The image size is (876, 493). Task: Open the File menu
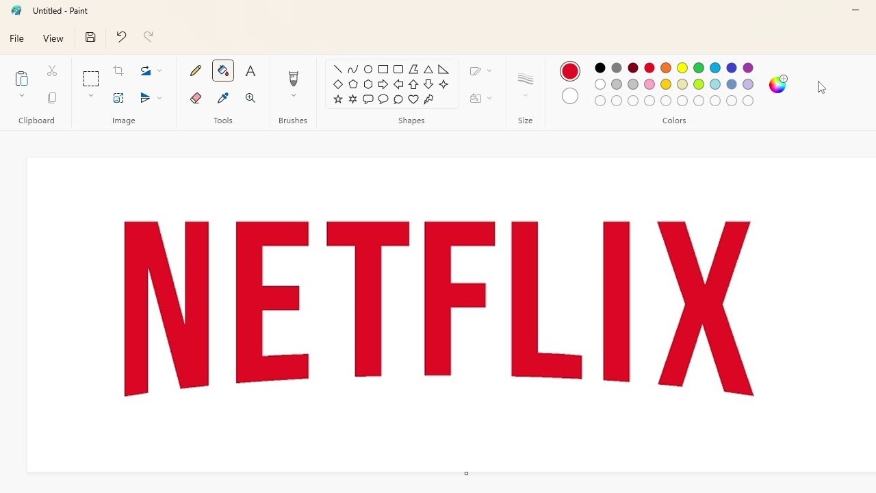tap(17, 38)
